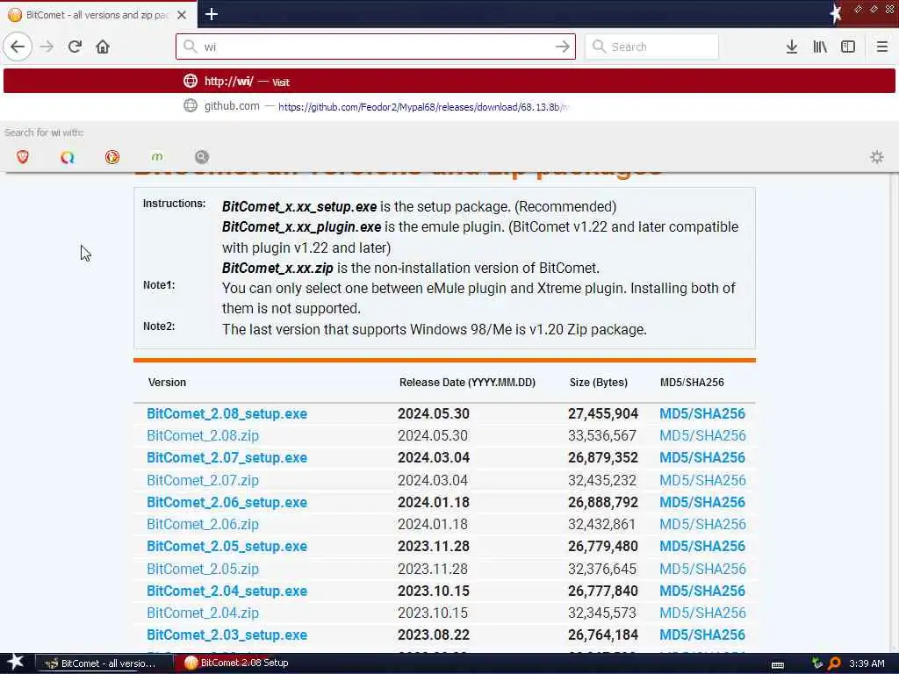Screen dimensions: 899x674
Task: Click the release date 2024.03.04 in bold
Action: (434, 458)
